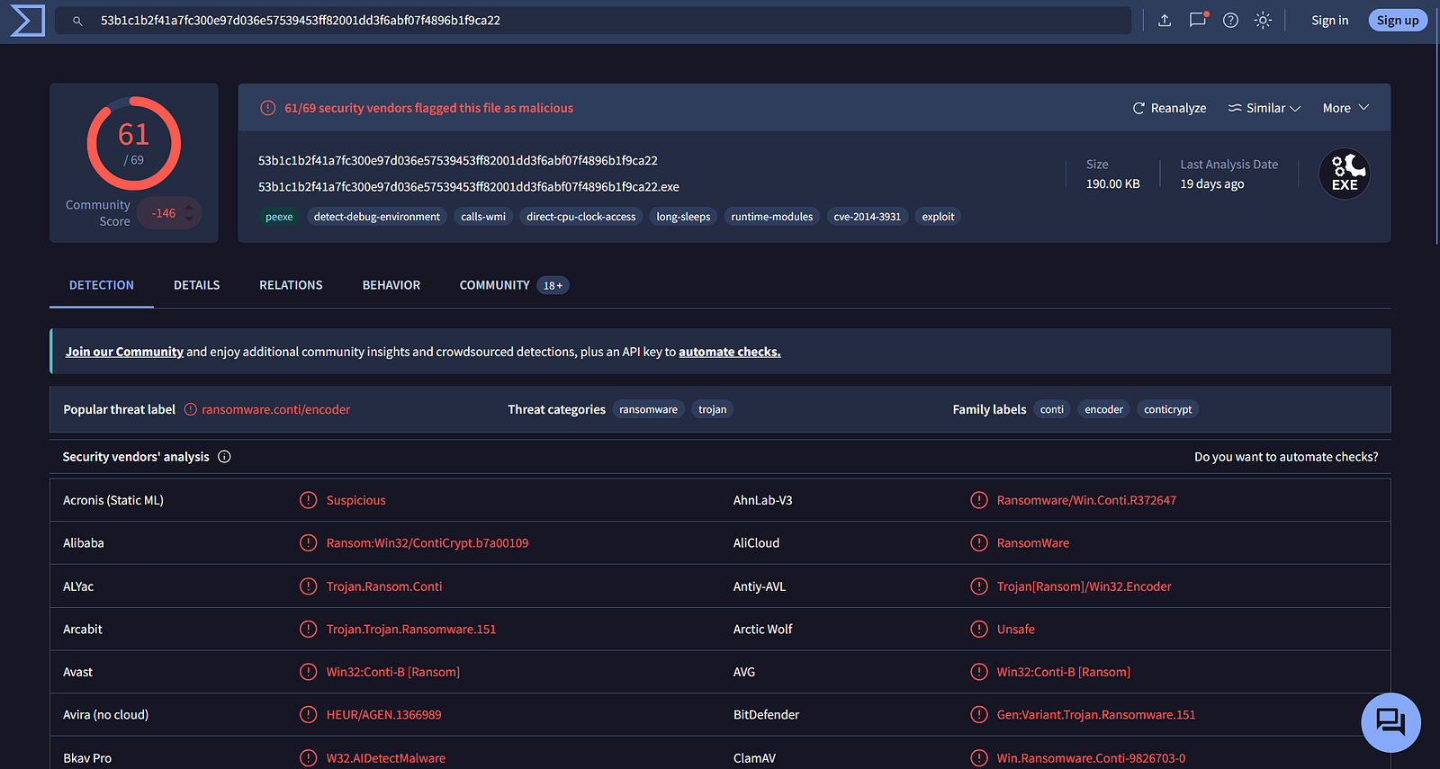Select the detect-debug-environment tag
Viewport: 1440px width, 769px height.
[377, 217]
